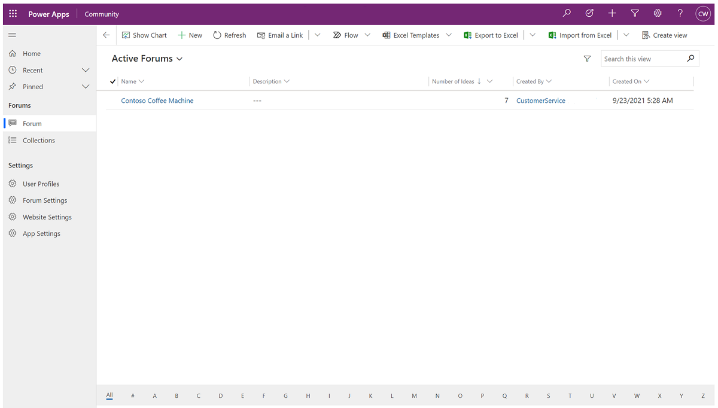
Task: Open the Flow menu
Action: pos(352,35)
